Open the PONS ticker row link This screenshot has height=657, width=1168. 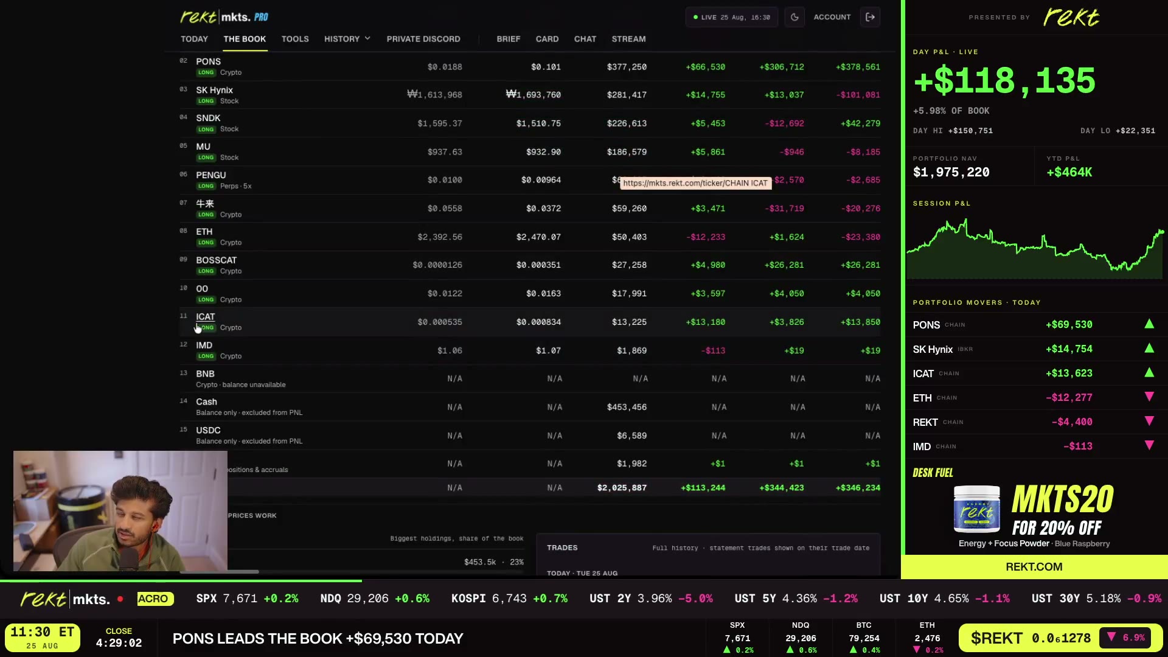click(x=208, y=61)
